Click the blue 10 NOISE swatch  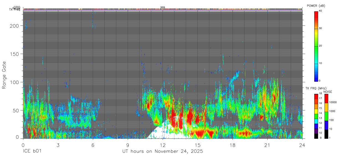tap(326, 125)
